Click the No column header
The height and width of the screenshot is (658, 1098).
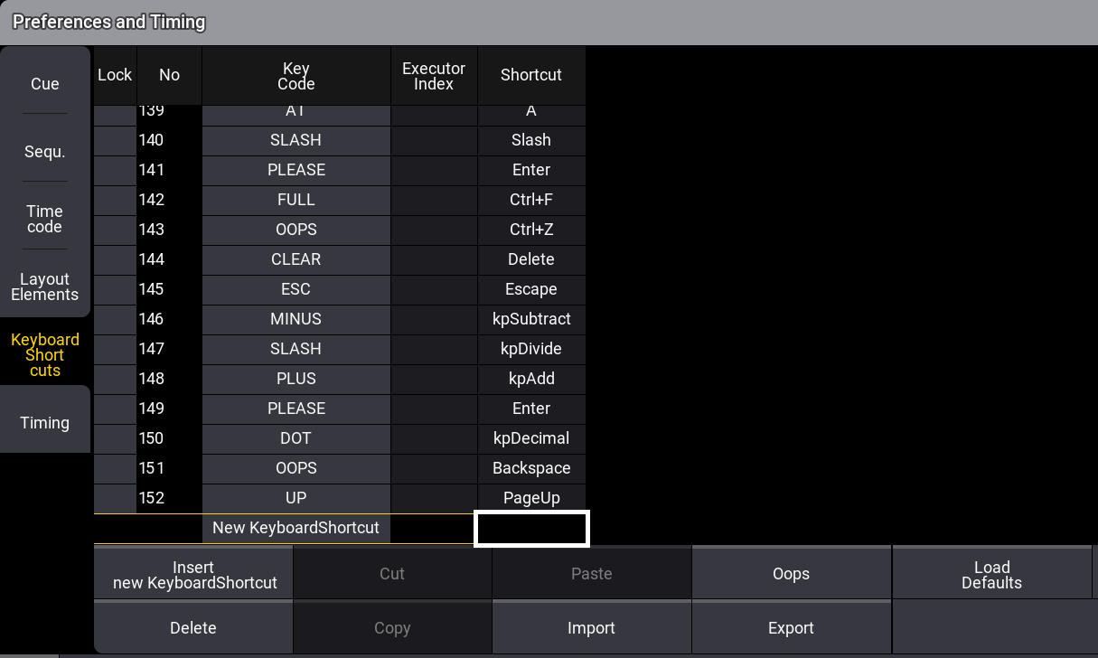click(169, 76)
